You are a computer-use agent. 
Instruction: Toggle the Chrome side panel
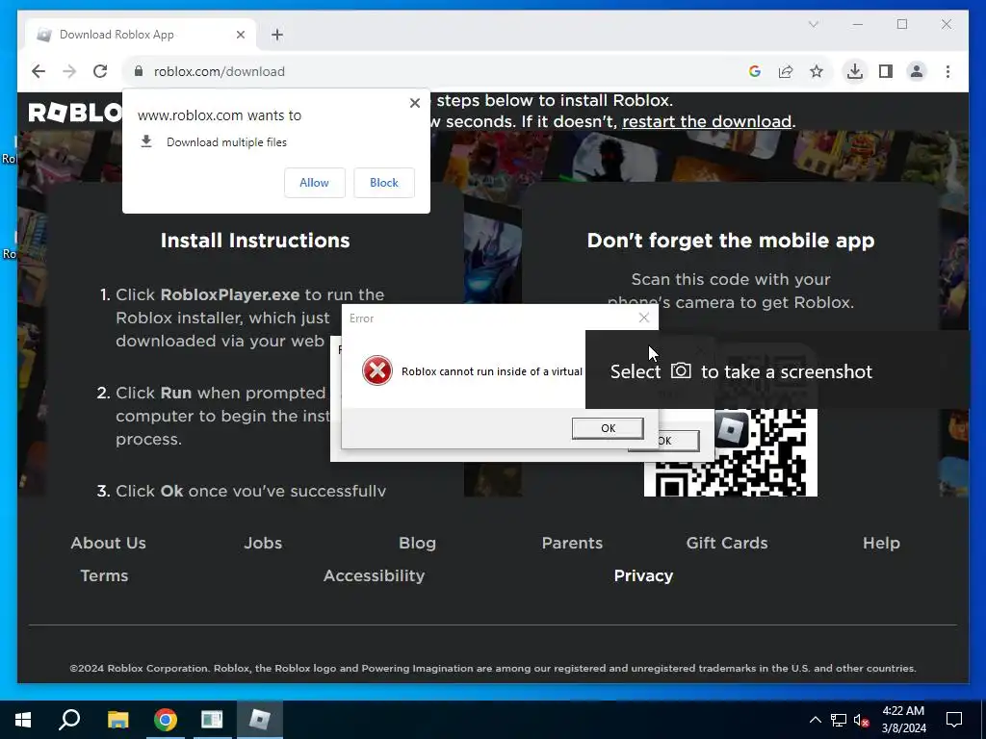(x=886, y=71)
